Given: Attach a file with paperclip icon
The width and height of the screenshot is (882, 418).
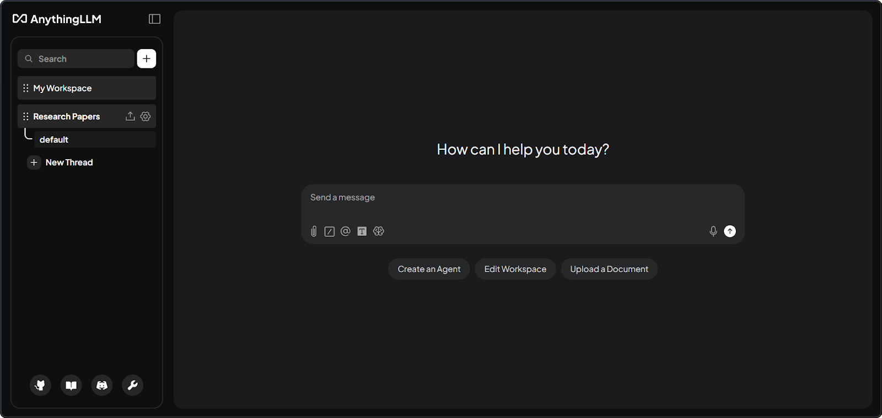Looking at the screenshot, I should pyautogui.click(x=314, y=231).
